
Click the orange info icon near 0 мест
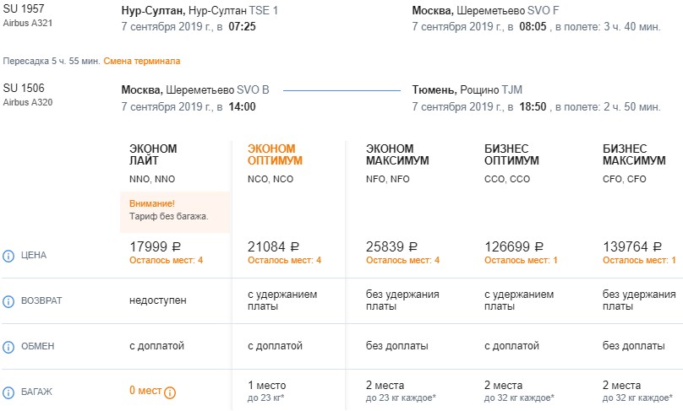coord(170,392)
